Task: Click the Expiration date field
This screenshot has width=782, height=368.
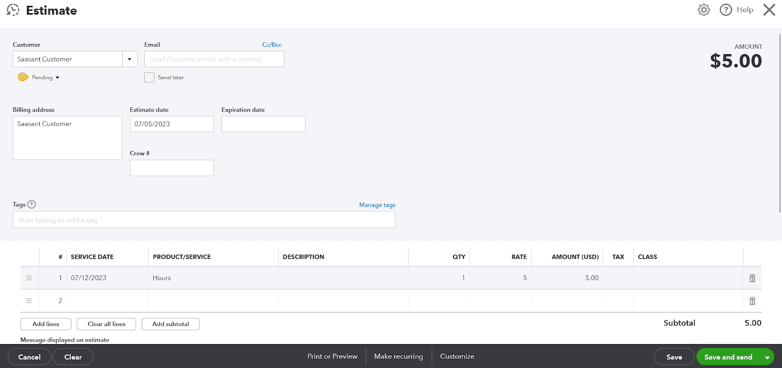Action: pyautogui.click(x=263, y=124)
